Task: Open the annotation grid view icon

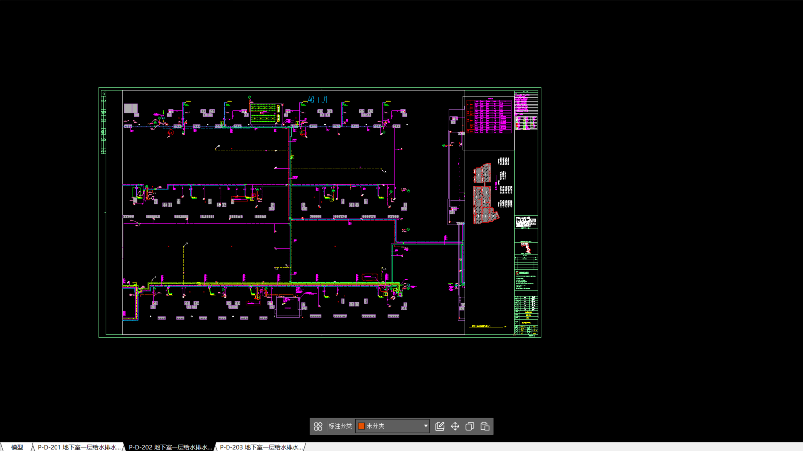Action: click(318, 426)
